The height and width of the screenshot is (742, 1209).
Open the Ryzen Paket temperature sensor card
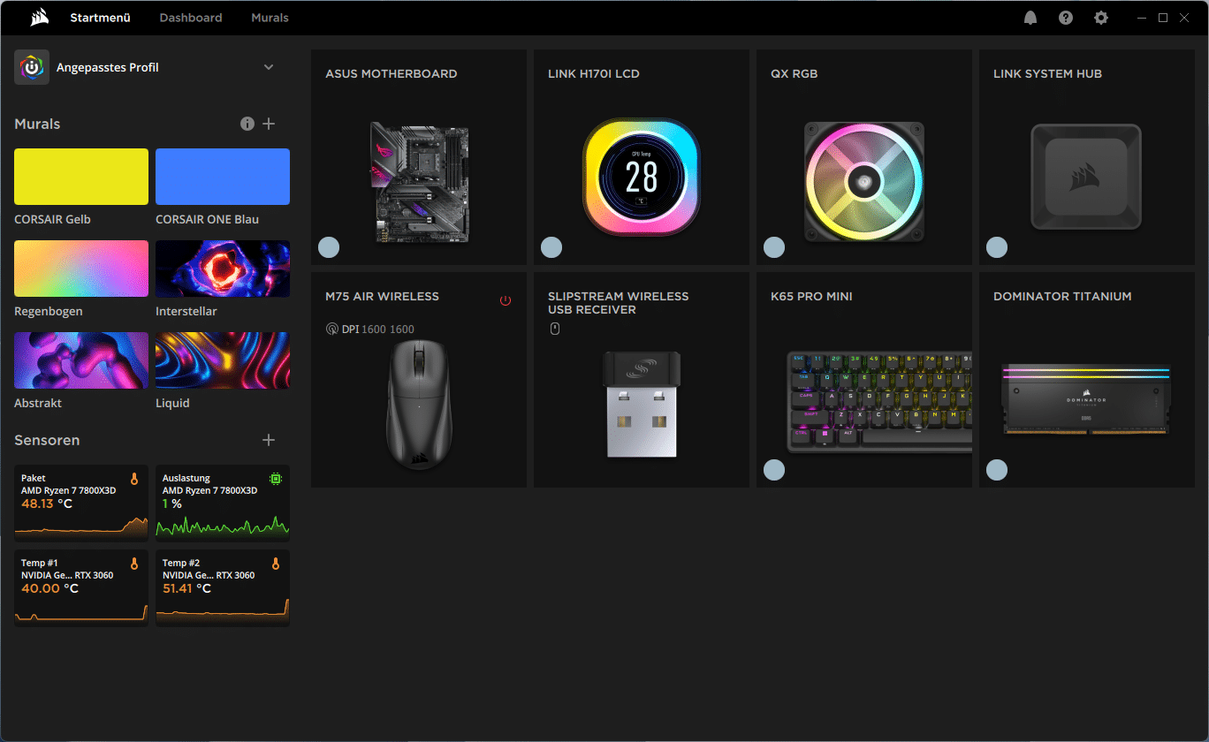(81, 502)
